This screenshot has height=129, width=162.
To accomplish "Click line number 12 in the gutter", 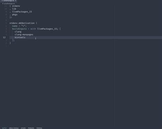I will click(4, 37).
